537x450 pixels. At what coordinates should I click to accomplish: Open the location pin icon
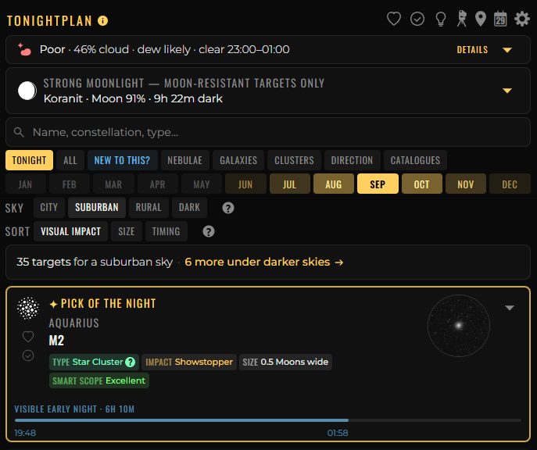click(481, 19)
